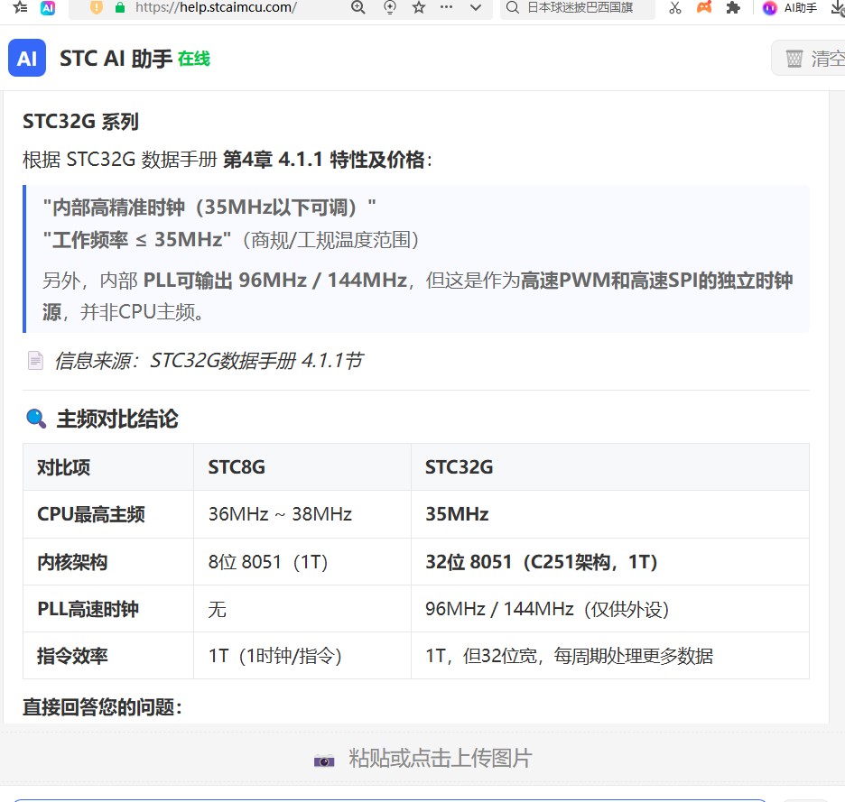The height and width of the screenshot is (802, 845).
Task: Open the favorites list icon
Action: (20, 7)
